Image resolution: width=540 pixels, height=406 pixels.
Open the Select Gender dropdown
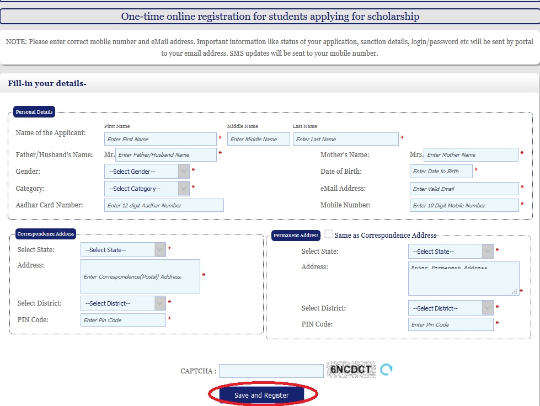click(147, 171)
